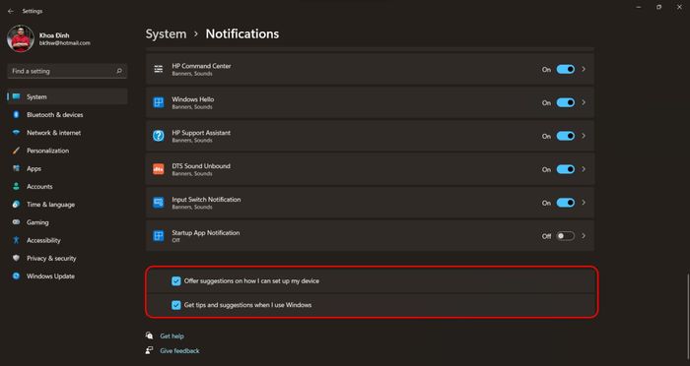Screen dimensions: 690x366
Task: Click the back arrow in Settings title bar
Action: [11, 11]
